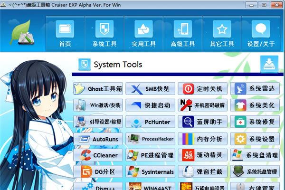Open 系统修复 tool
The image size is (285, 190).
pyautogui.click(x=255, y=122)
